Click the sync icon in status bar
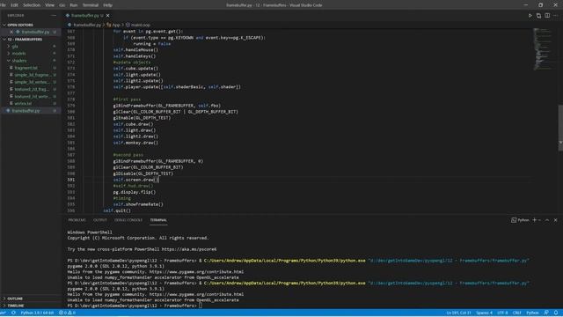Screen dimensions: 563x317 click(13, 313)
